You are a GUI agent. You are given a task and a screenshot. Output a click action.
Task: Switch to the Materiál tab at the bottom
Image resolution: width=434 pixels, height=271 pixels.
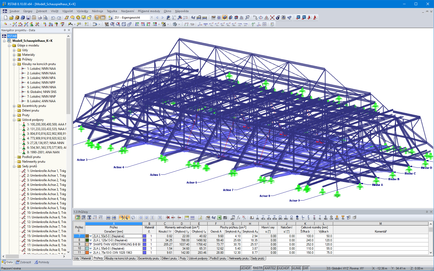point(86,258)
